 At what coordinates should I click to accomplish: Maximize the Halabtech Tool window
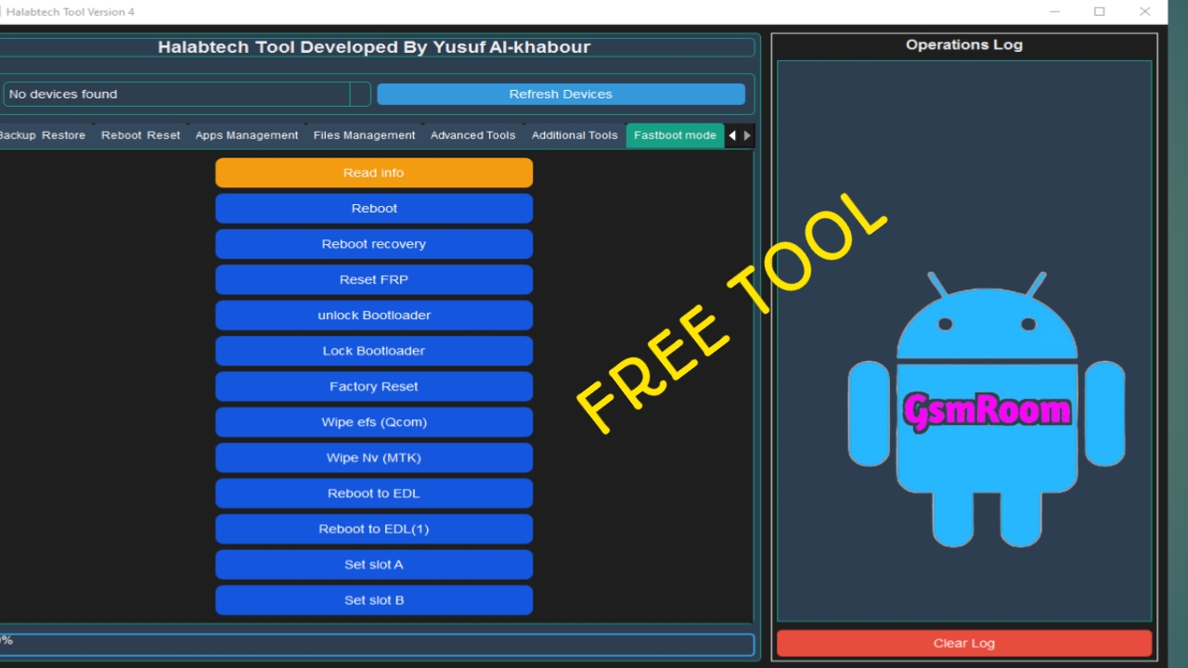(x=1099, y=12)
